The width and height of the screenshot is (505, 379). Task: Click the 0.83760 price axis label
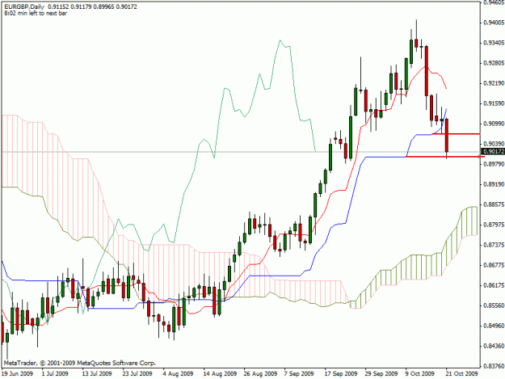click(494, 366)
